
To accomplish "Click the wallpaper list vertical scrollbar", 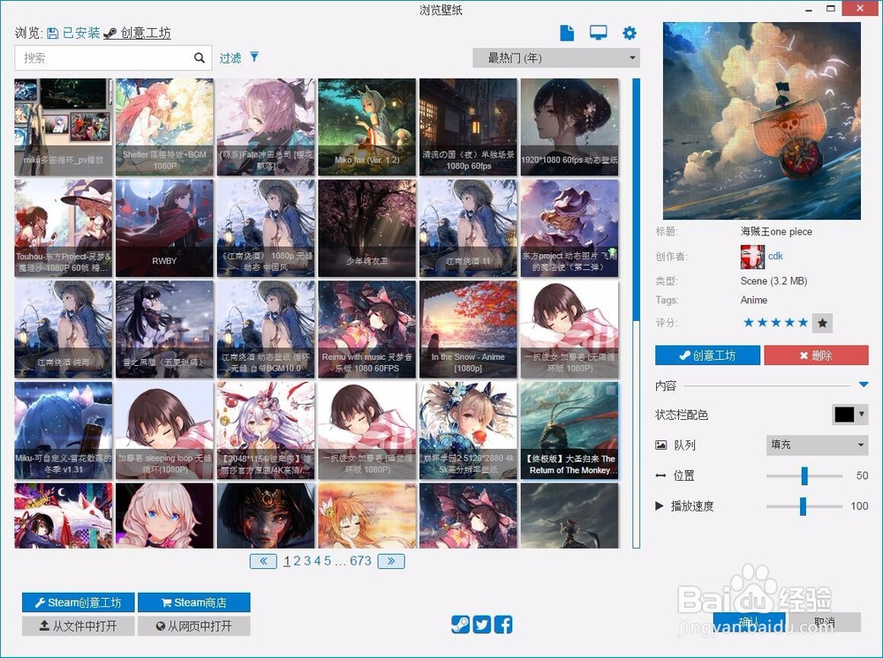I will (x=637, y=313).
